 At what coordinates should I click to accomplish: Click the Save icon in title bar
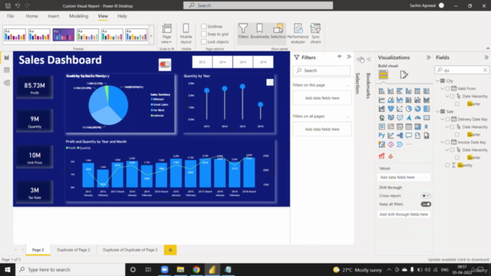(x=8, y=5)
